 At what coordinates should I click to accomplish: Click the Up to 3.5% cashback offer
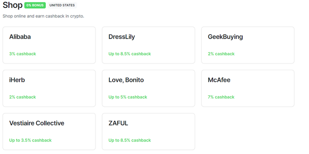(x=30, y=140)
